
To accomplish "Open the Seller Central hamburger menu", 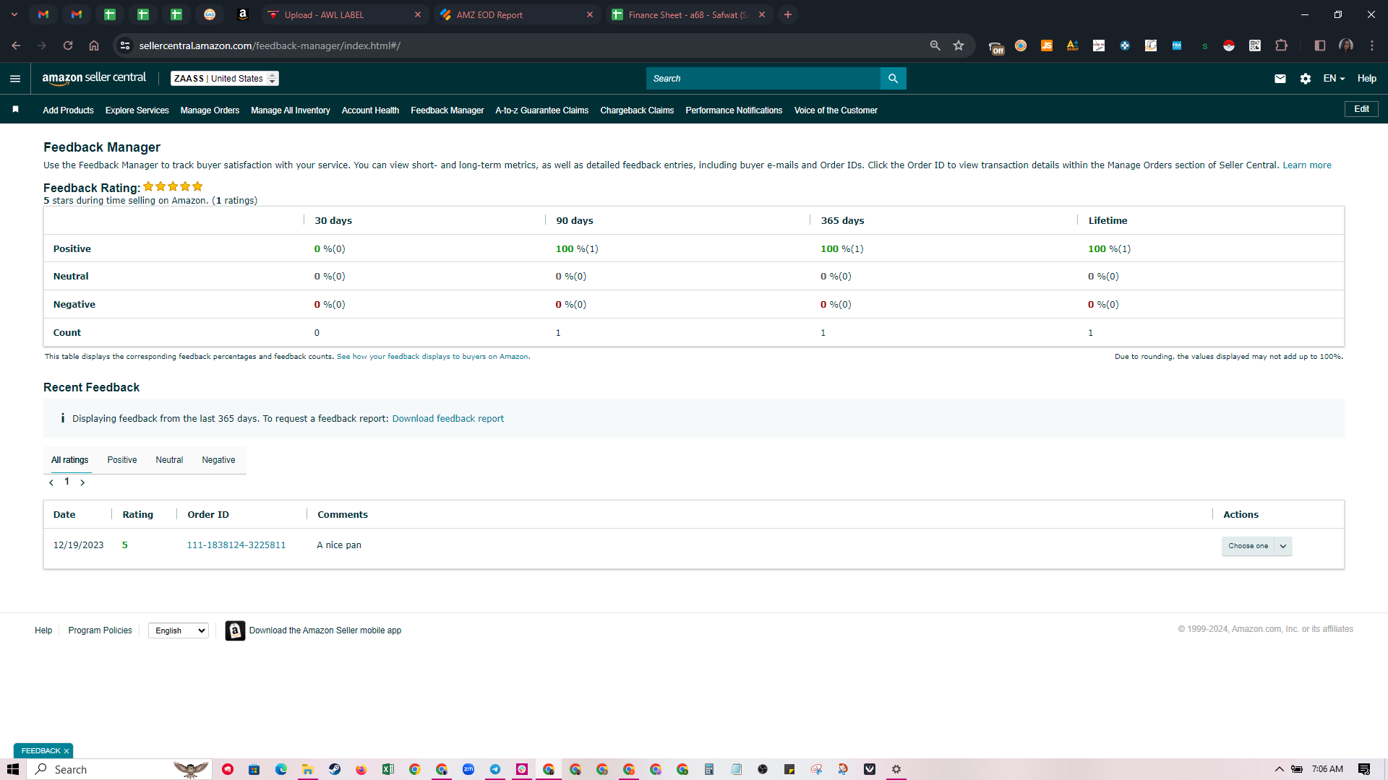I will click(x=15, y=79).
